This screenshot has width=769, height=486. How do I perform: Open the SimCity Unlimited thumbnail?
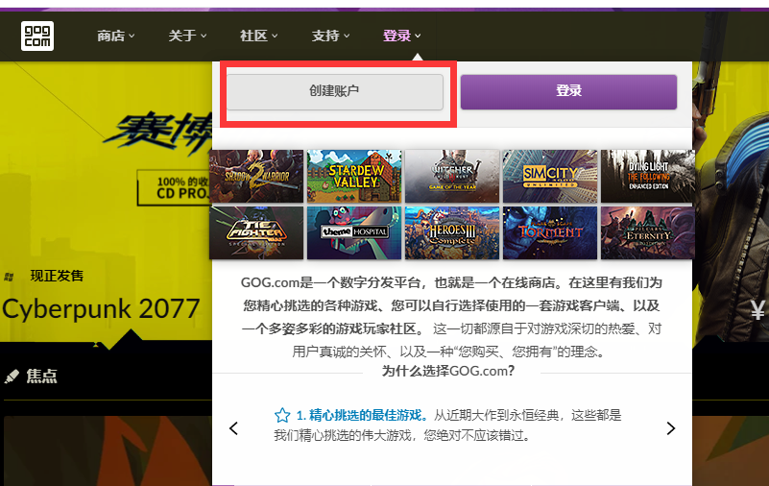(x=550, y=176)
